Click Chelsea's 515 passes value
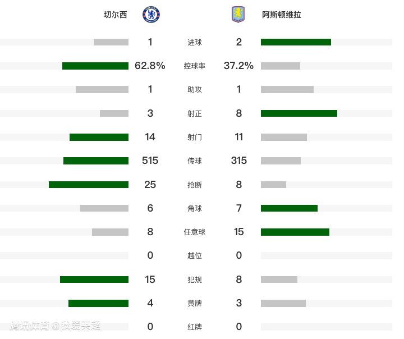Viewport: 404px width, 339px height. [150, 161]
